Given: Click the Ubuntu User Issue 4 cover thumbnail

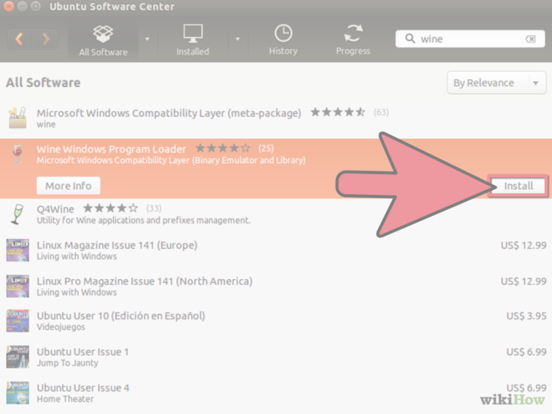Looking at the screenshot, I should coord(17,393).
